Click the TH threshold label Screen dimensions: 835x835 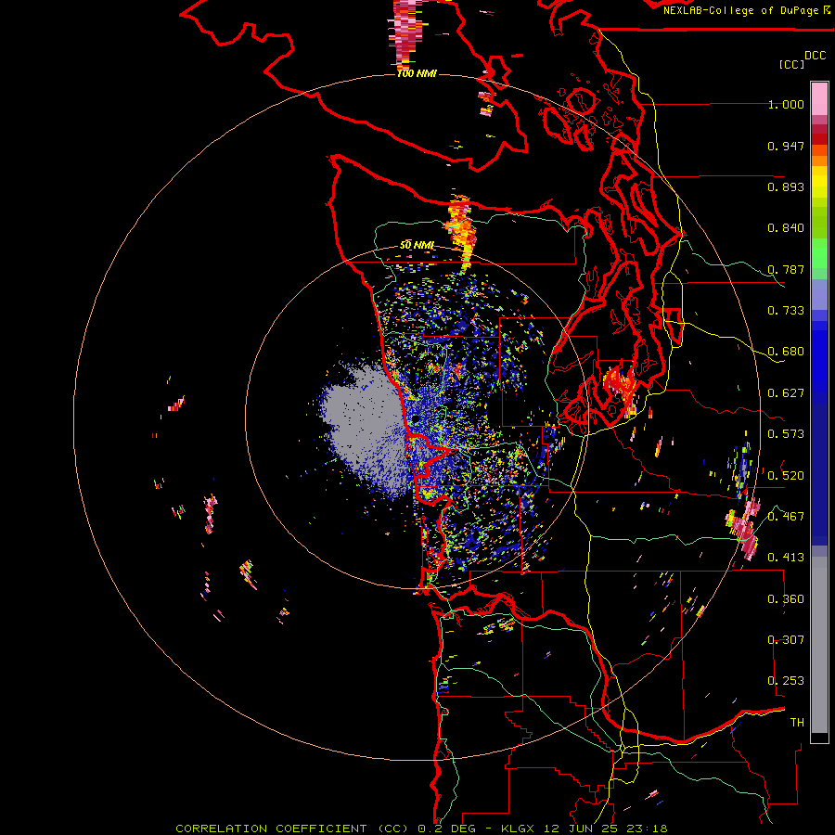click(797, 723)
